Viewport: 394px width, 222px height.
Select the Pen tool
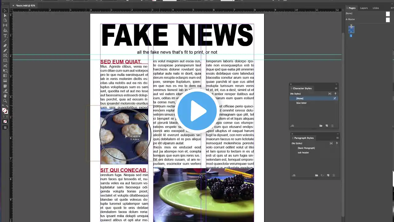tap(5, 46)
